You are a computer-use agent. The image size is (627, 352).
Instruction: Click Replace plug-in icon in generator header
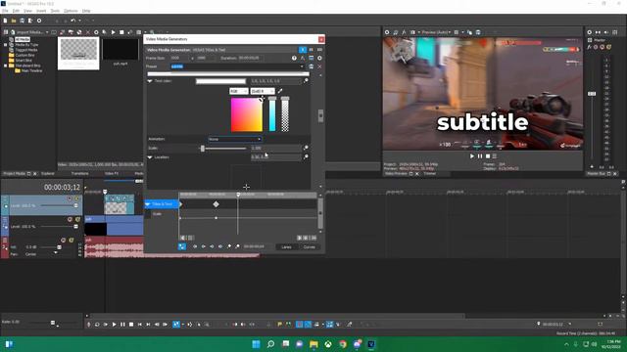(303, 59)
